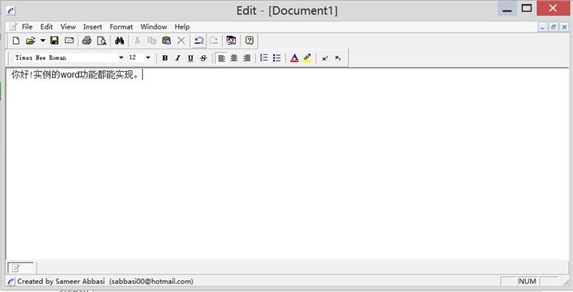Undo the last action using the toolbar

point(199,41)
